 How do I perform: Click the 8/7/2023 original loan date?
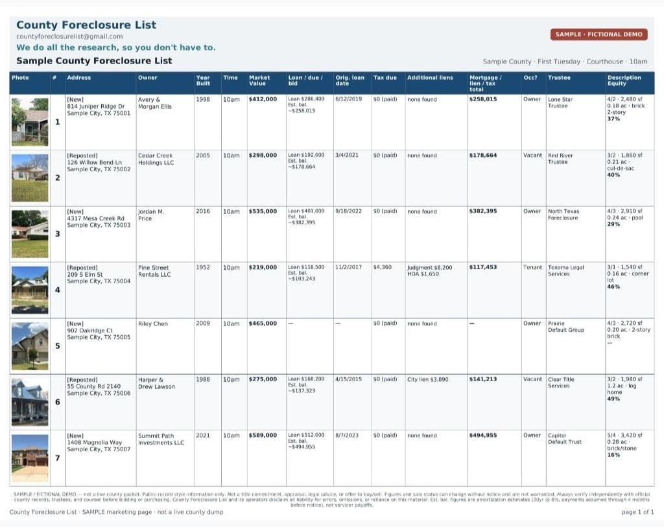(x=347, y=435)
